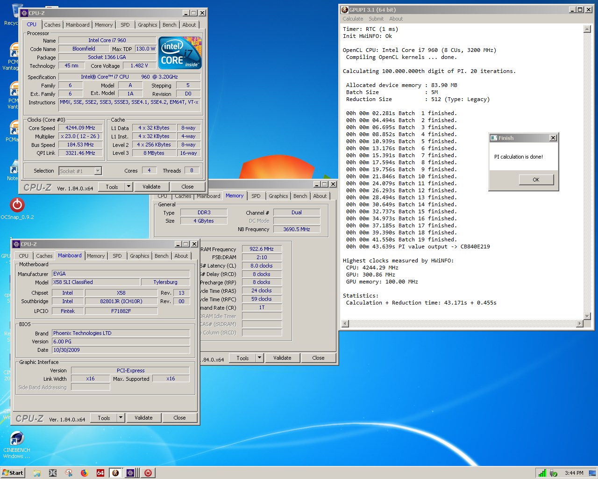
Task: Open the Start menu
Action: (13, 473)
